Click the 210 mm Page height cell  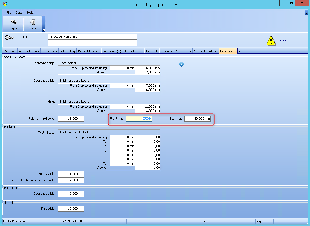122,68
